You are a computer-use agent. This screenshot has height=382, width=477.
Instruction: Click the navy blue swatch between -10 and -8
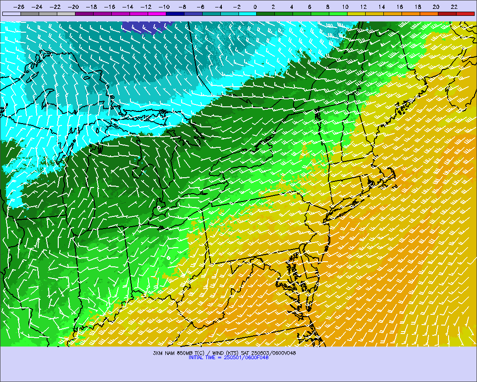click(175, 14)
